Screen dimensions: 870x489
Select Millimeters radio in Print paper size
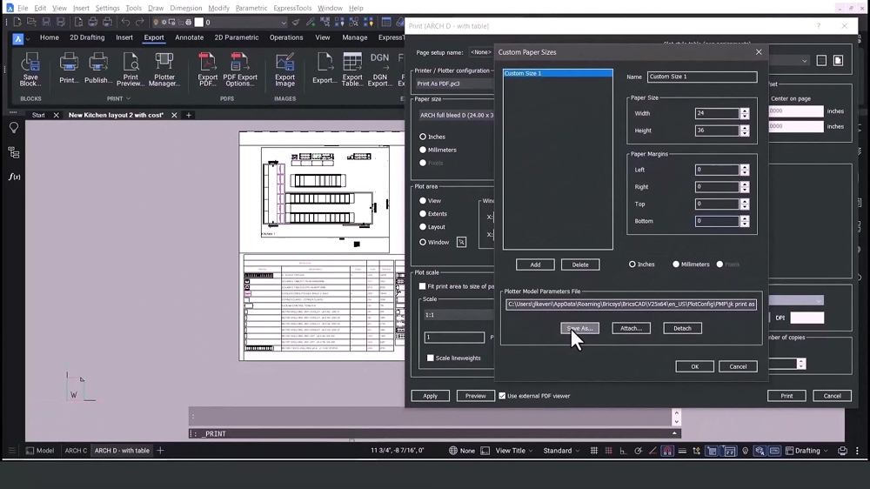(x=423, y=150)
